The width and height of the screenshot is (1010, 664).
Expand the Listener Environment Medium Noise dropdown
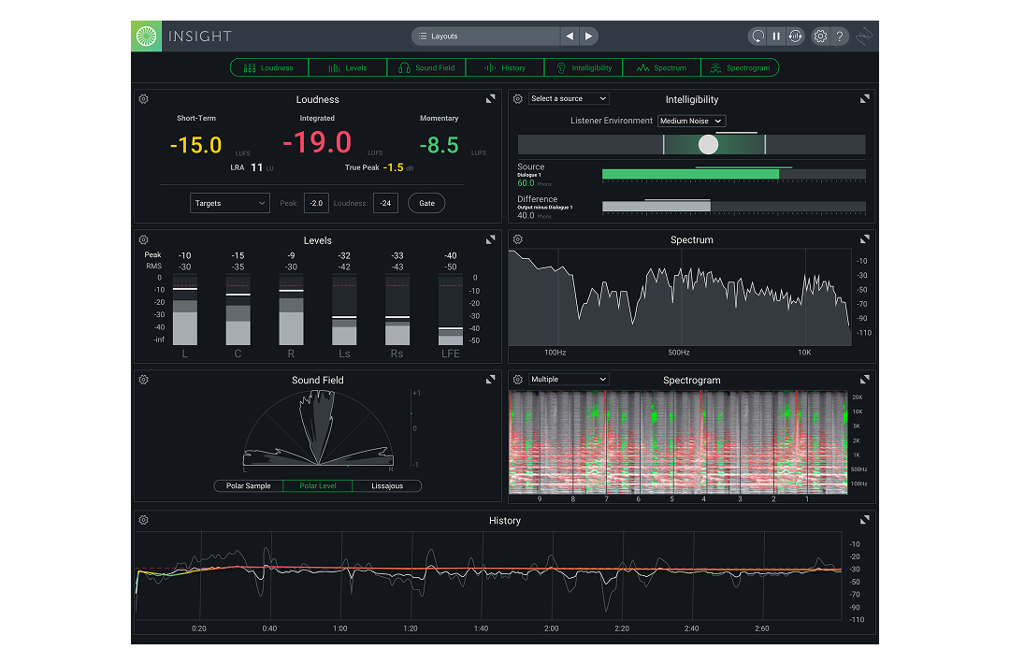(691, 121)
